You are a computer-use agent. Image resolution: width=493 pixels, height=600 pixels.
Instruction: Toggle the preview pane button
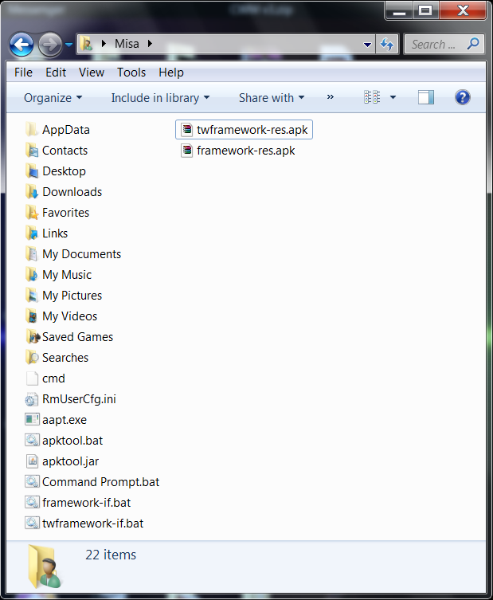[426, 97]
